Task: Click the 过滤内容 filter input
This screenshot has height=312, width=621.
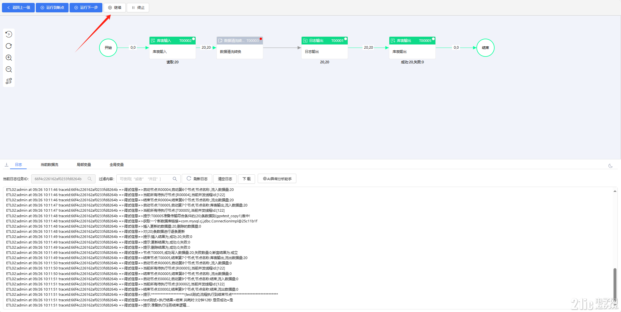Action: (149, 179)
